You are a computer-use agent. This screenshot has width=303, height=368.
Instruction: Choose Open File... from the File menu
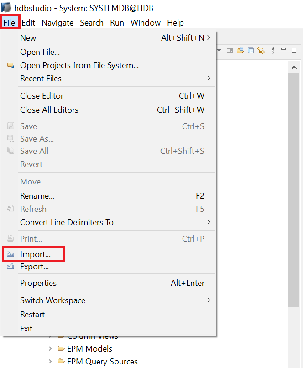[x=40, y=53]
